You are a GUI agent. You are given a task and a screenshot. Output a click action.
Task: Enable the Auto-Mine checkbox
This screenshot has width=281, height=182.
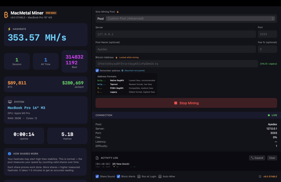pos(160,176)
